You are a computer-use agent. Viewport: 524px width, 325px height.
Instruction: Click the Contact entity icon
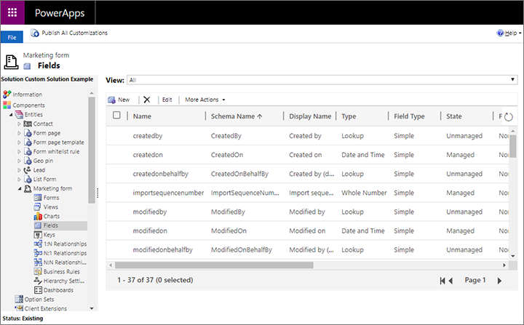(28, 124)
